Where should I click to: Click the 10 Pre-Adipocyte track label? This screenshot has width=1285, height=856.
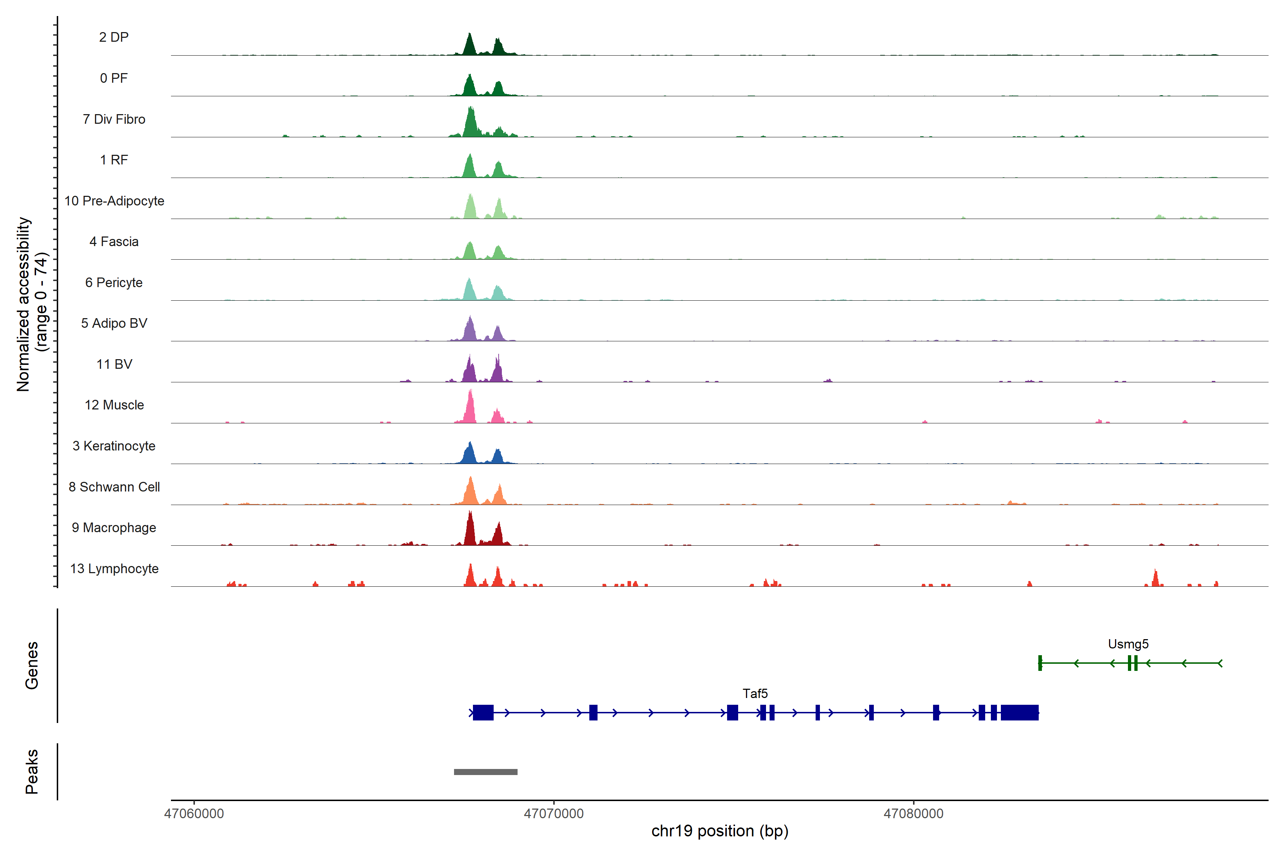pos(114,201)
